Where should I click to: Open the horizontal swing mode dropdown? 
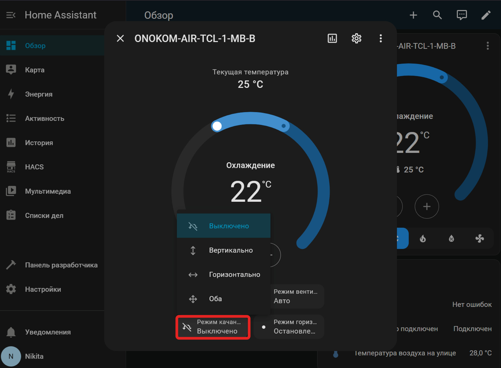click(x=289, y=327)
